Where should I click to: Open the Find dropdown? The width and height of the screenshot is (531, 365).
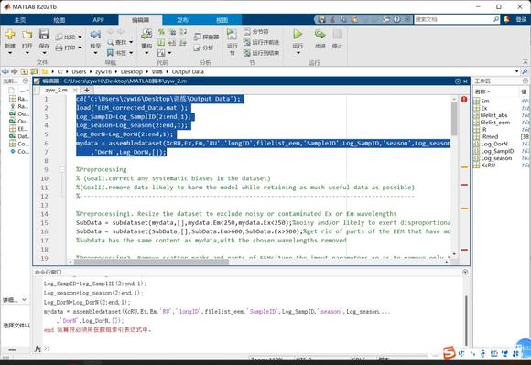131,42
